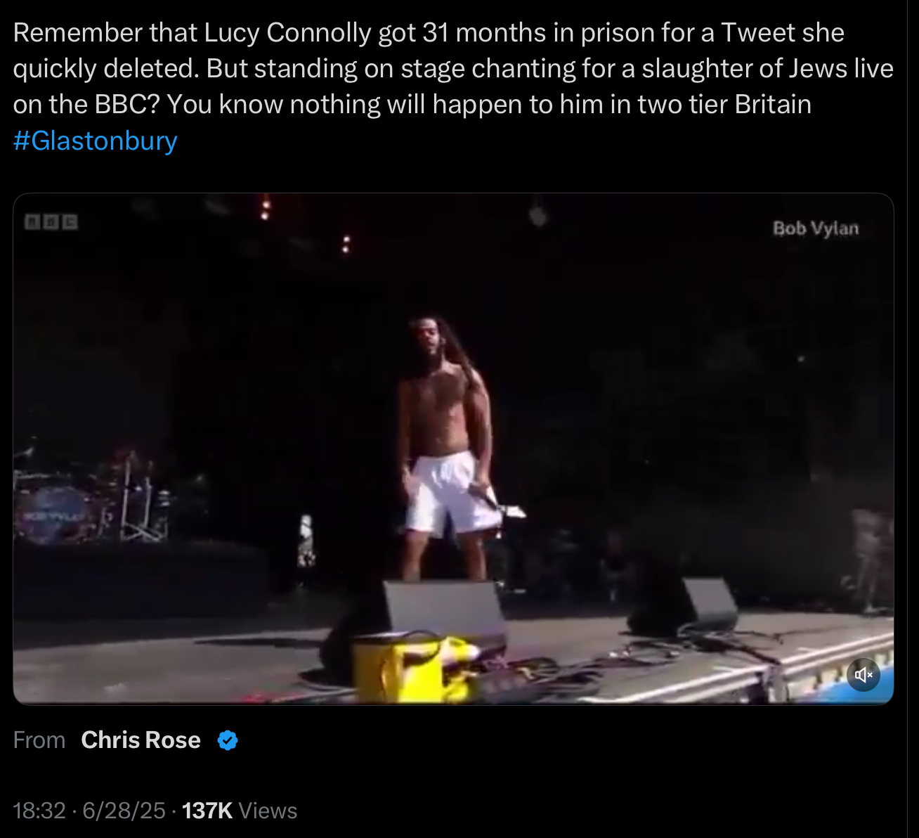919x838 pixels.
Task: Click the 18:32 post timestamp
Action: [39, 811]
